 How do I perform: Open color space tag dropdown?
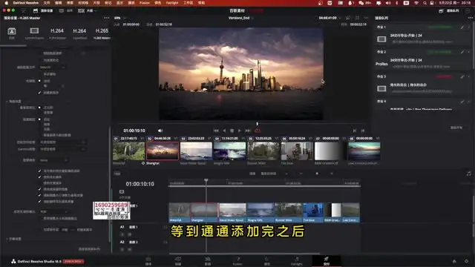[62, 142]
